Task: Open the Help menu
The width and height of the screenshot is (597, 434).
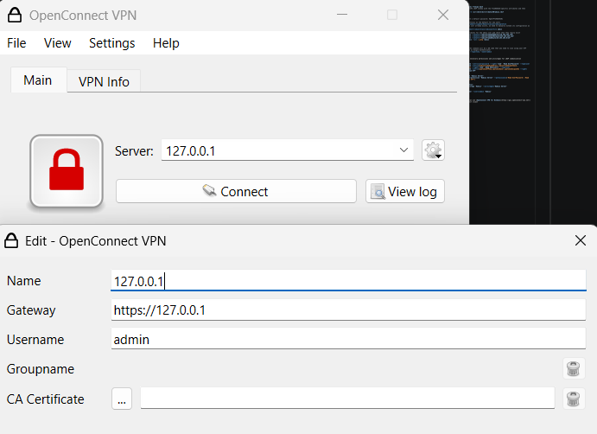Action: point(166,43)
